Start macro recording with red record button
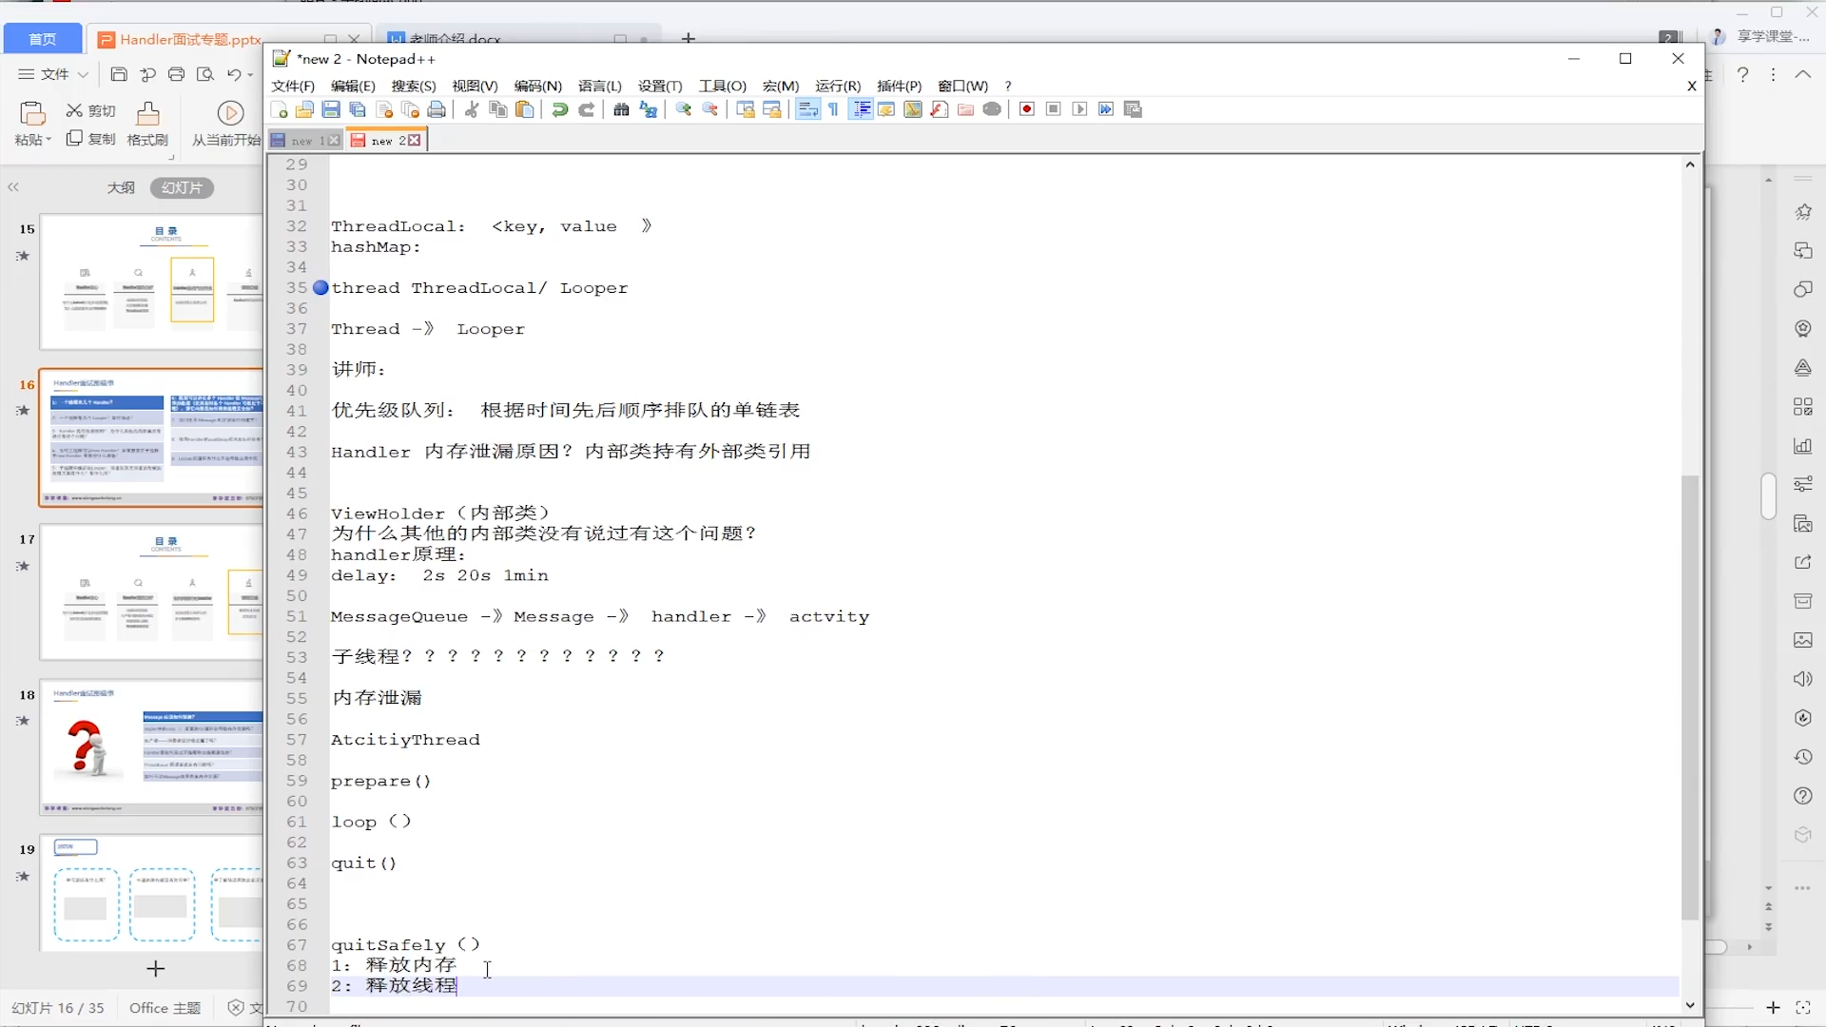The image size is (1826, 1027). coord(1027,109)
